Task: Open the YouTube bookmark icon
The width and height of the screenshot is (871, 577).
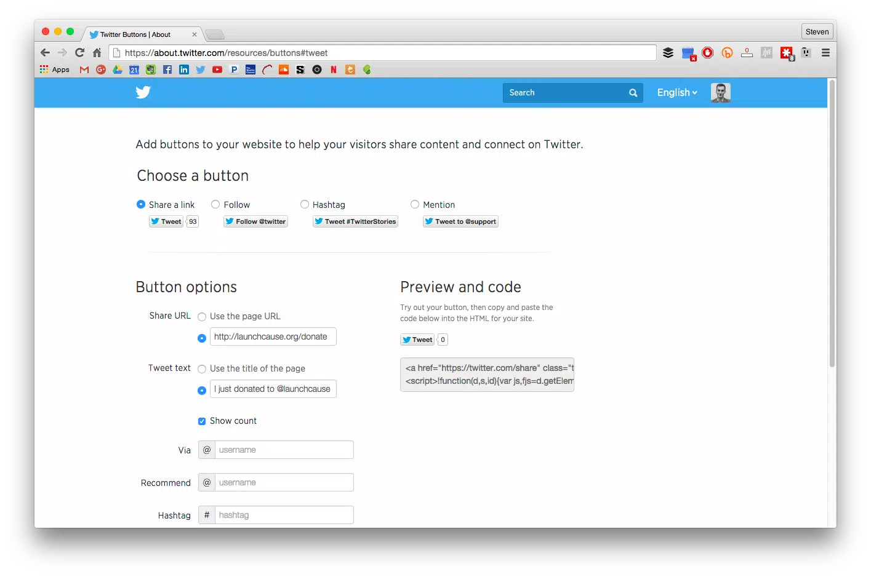Action: tap(217, 70)
